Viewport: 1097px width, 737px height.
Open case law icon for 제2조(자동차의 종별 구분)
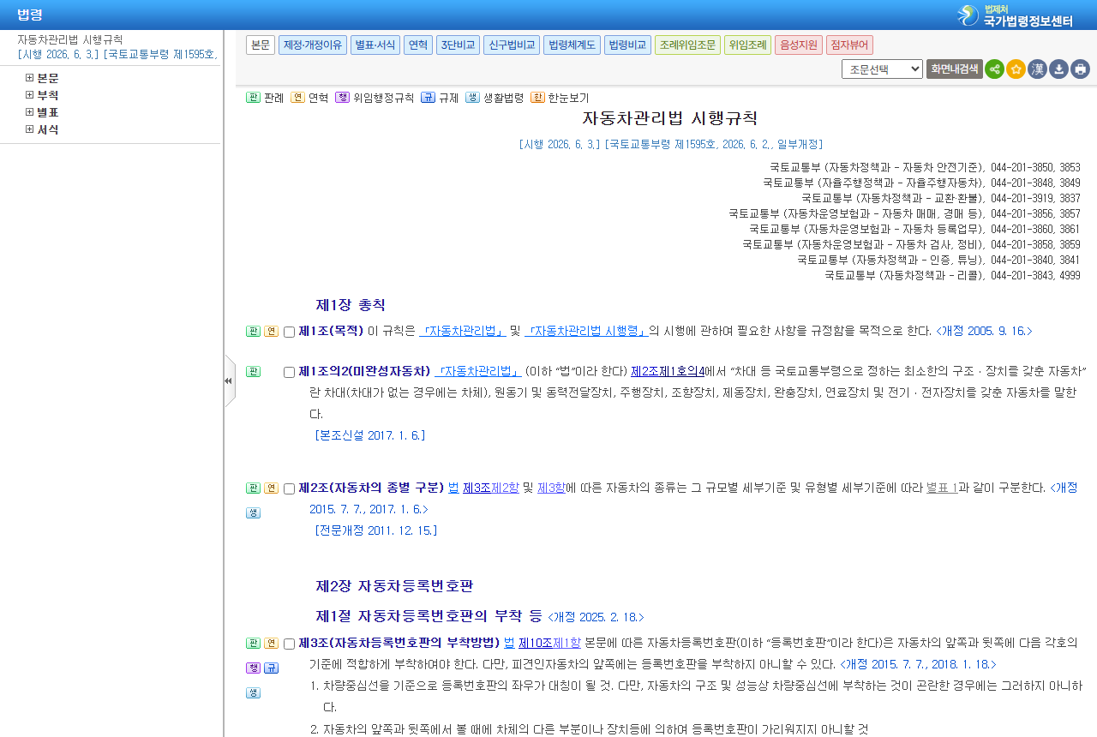point(253,488)
